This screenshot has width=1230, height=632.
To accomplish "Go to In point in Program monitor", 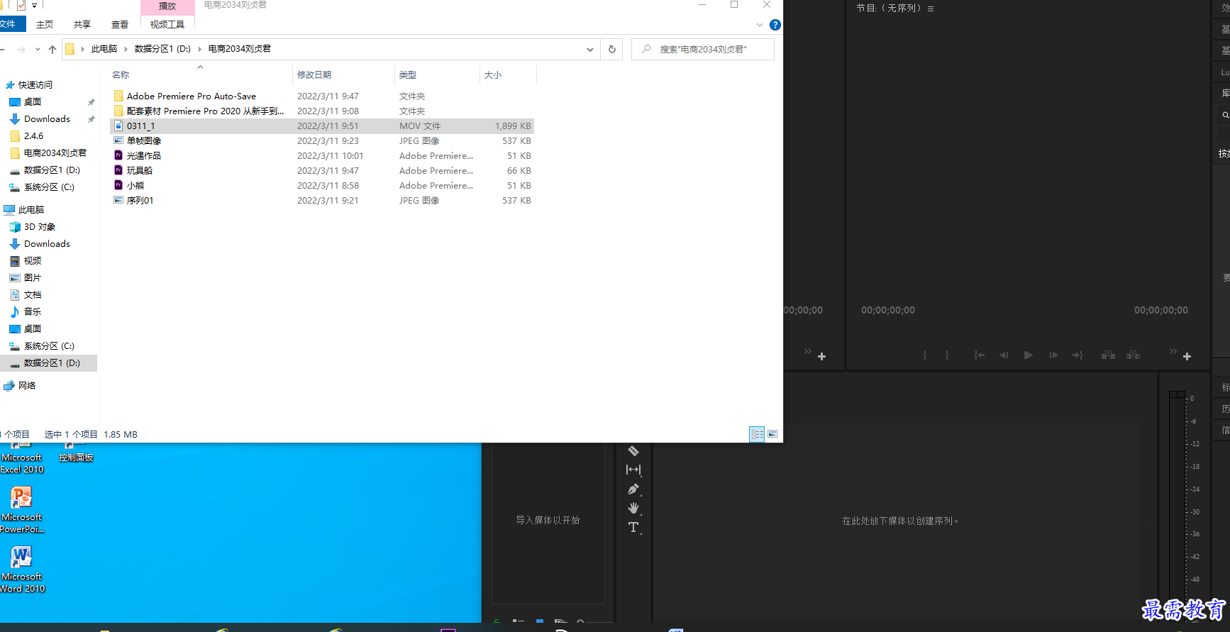I will tap(979, 355).
